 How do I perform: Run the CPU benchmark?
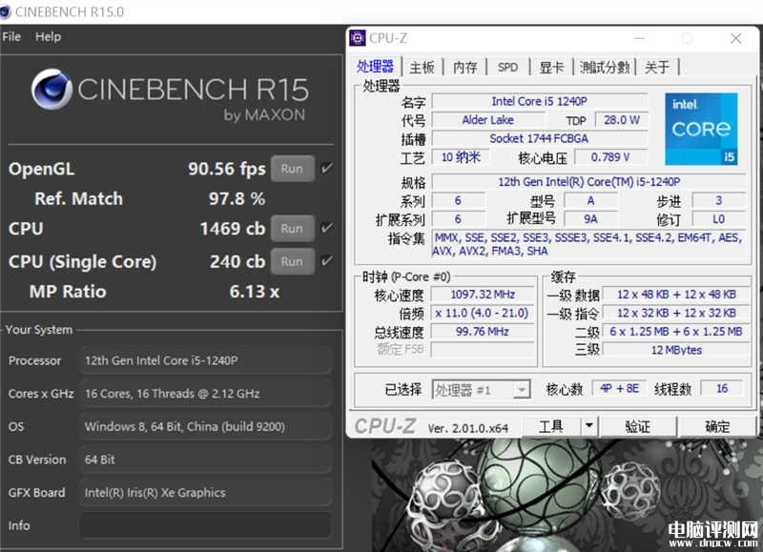(x=292, y=229)
